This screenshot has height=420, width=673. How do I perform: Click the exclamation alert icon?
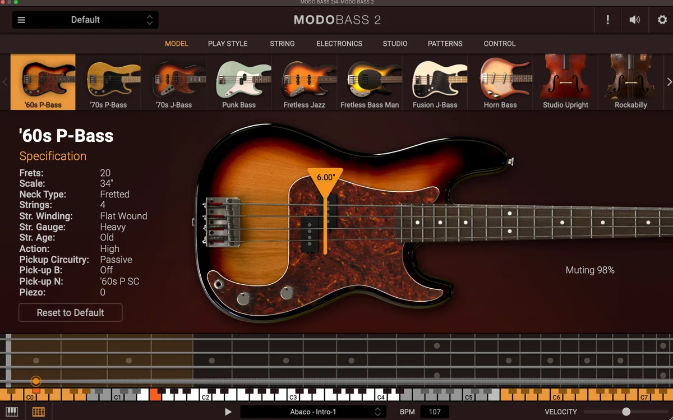[x=607, y=20]
